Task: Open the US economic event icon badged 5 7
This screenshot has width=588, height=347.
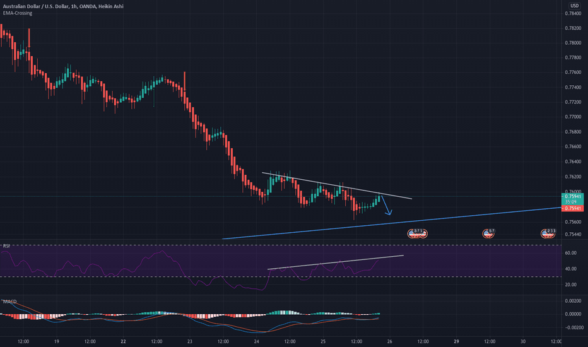Action: point(488,233)
